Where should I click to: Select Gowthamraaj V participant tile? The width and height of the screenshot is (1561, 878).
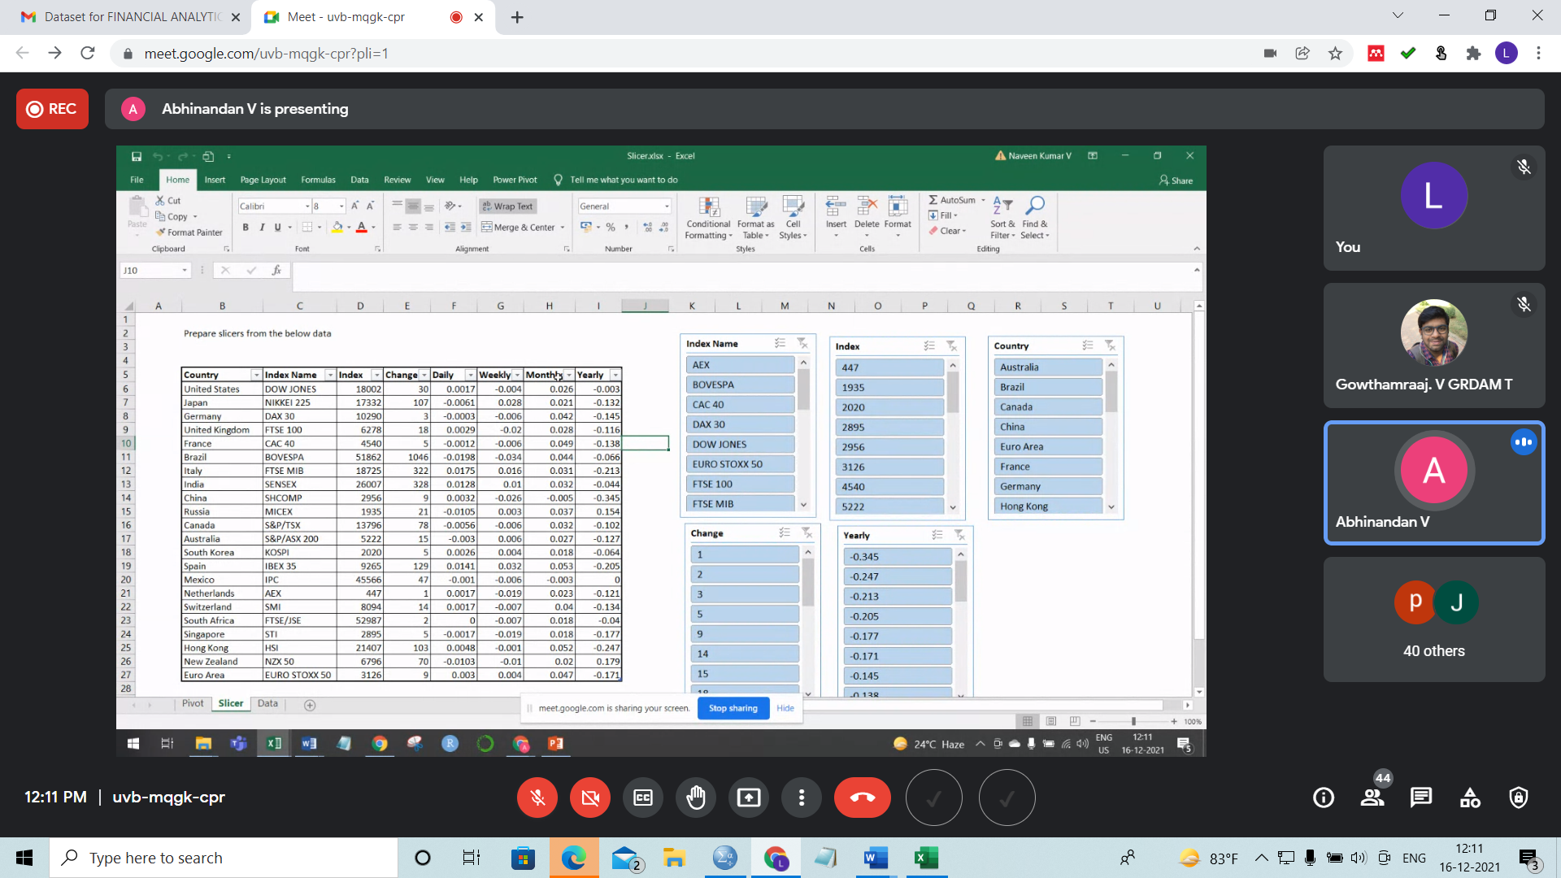(x=1434, y=346)
